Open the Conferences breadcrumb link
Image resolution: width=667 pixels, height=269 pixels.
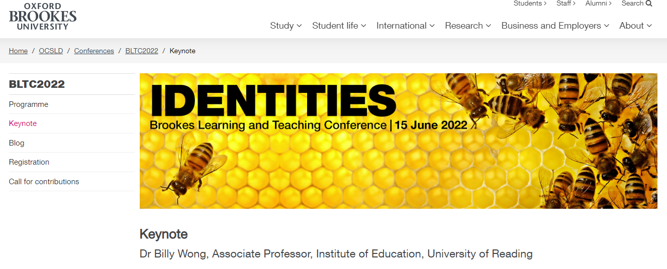coord(94,51)
